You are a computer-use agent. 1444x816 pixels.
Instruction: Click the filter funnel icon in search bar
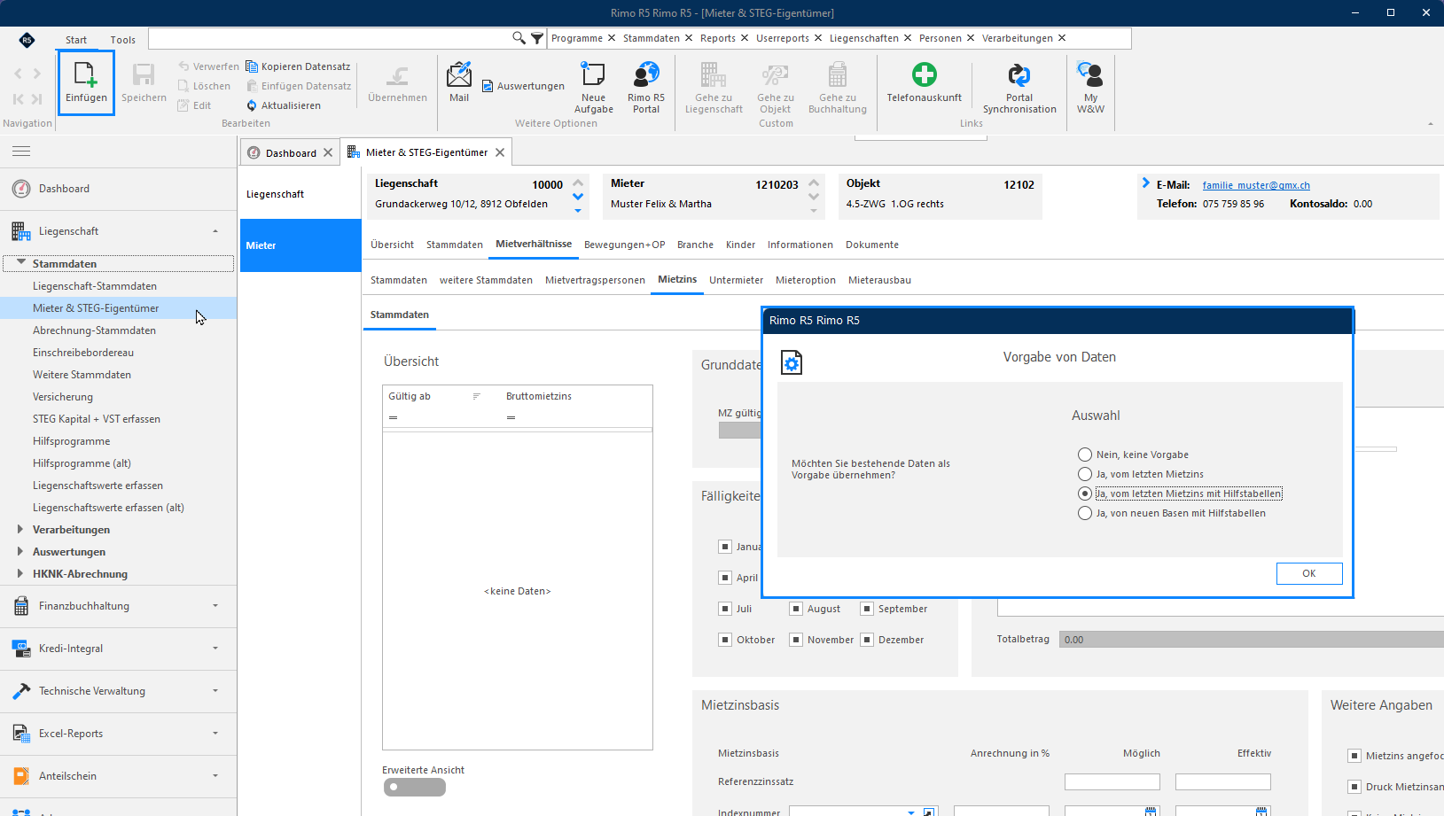click(537, 38)
